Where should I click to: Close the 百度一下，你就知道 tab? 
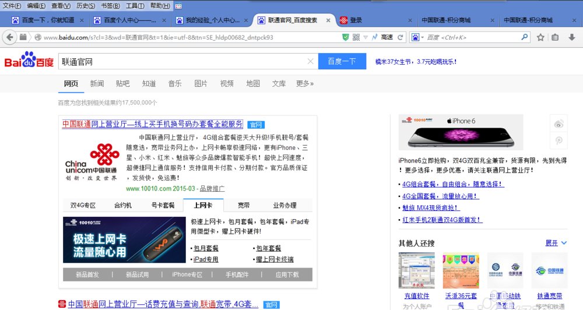point(82,20)
